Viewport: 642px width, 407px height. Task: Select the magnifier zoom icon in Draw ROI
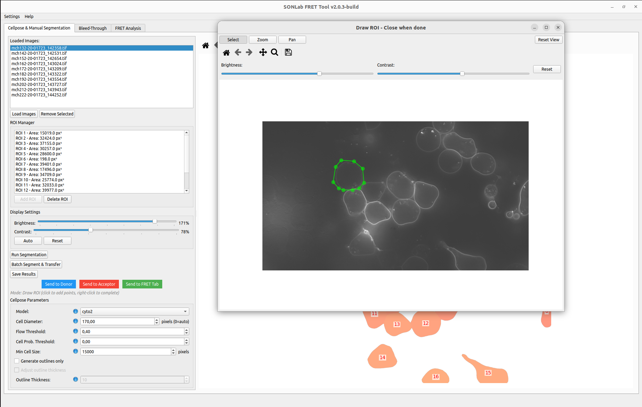tap(275, 52)
